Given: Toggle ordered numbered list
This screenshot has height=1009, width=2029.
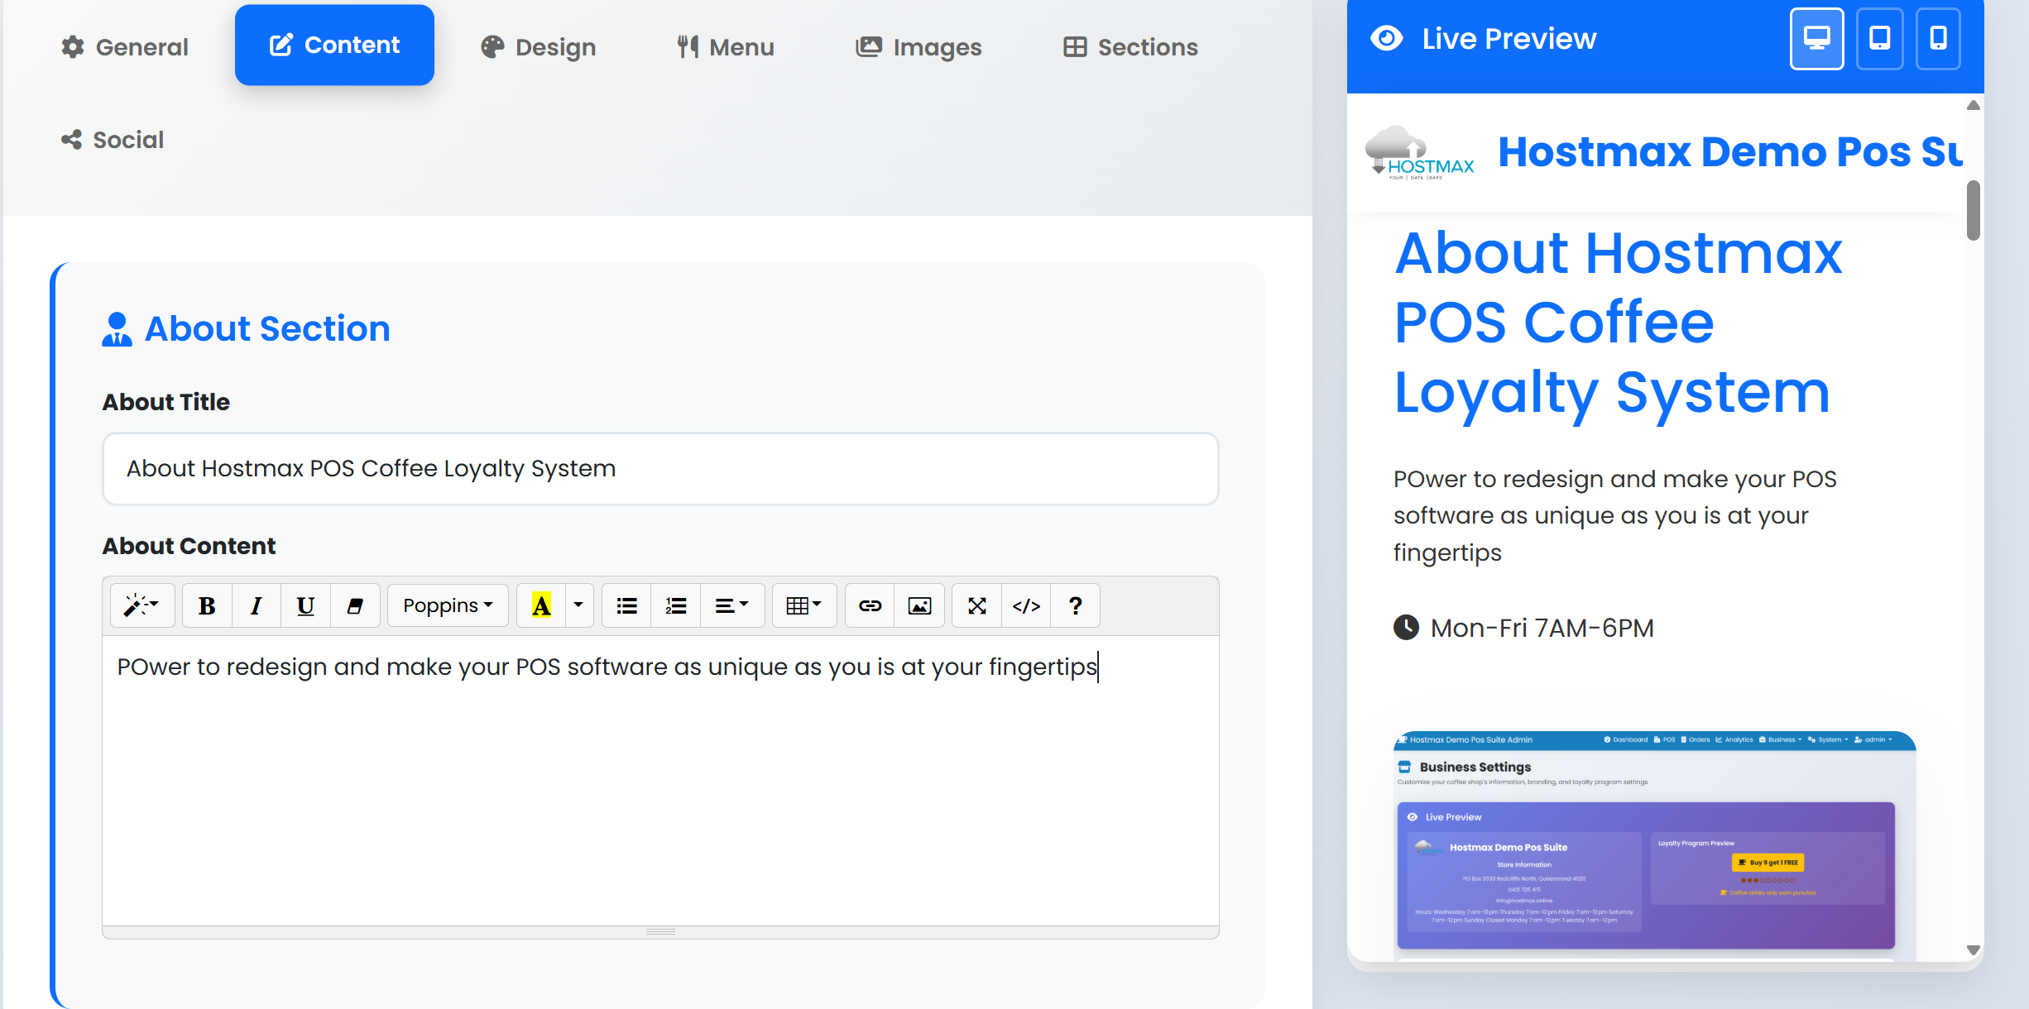Looking at the screenshot, I should point(676,606).
